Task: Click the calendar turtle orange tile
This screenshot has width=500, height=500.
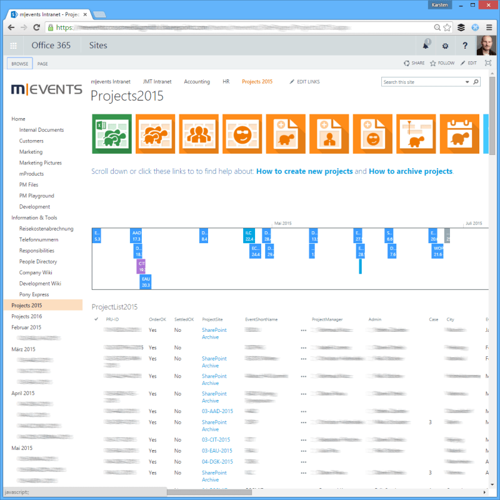Action: click(x=459, y=133)
